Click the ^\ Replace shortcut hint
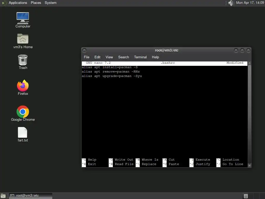 coord(146,164)
